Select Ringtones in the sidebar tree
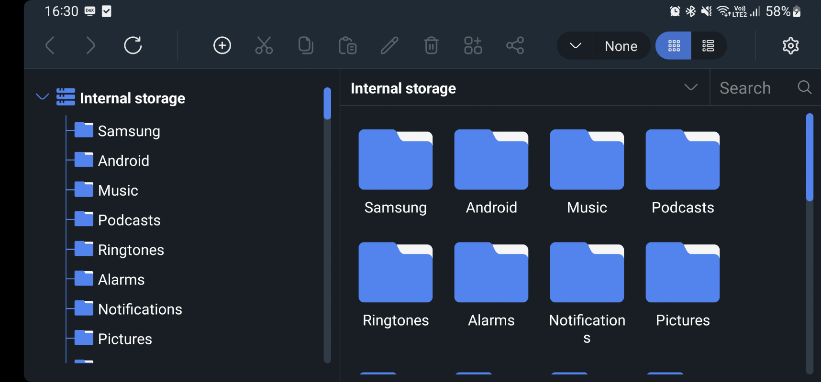 click(x=131, y=250)
